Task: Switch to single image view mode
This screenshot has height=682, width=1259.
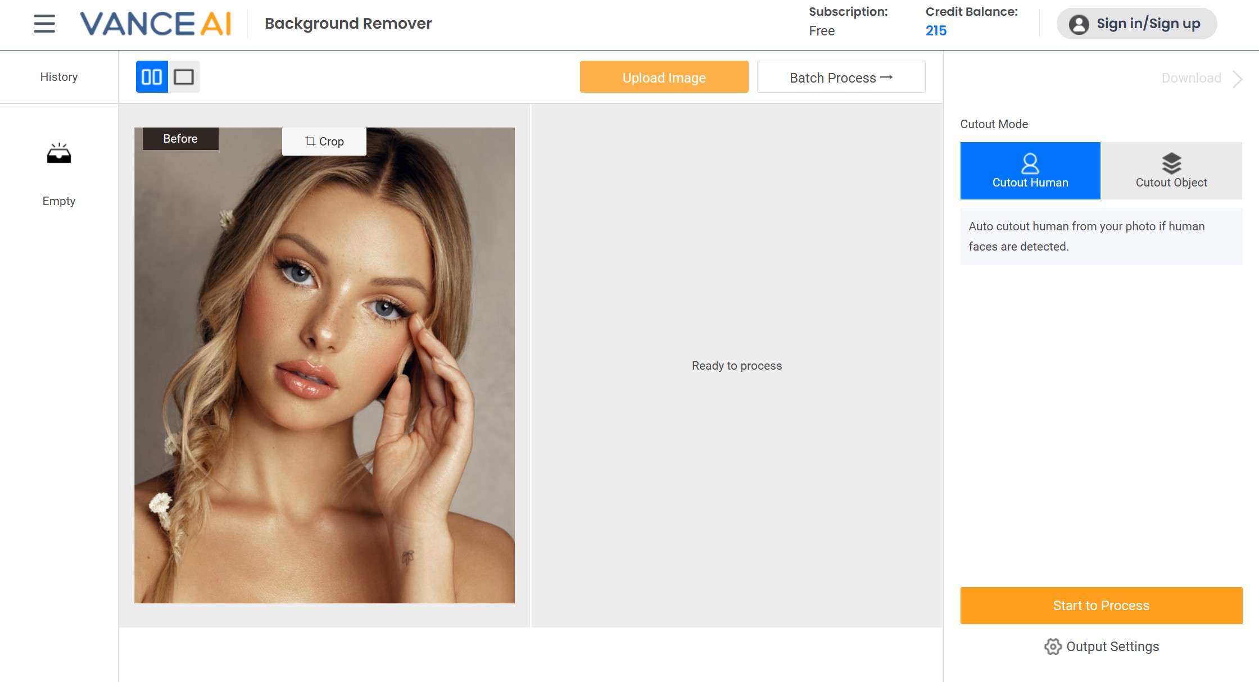Action: pos(185,76)
